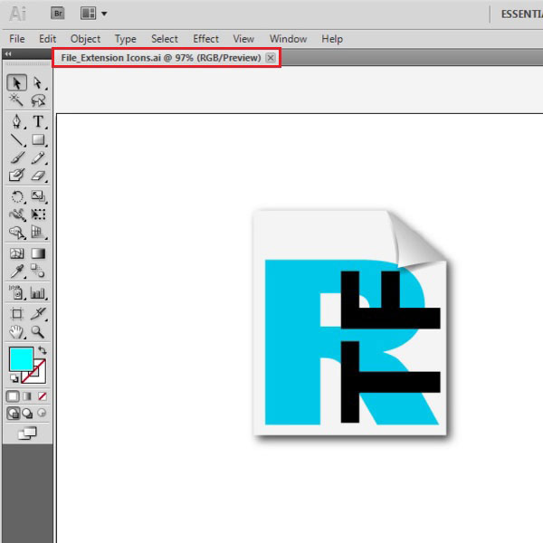This screenshot has width=543, height=543.
Task: Enable Draw Behind mode
Action: click(27, 413)
